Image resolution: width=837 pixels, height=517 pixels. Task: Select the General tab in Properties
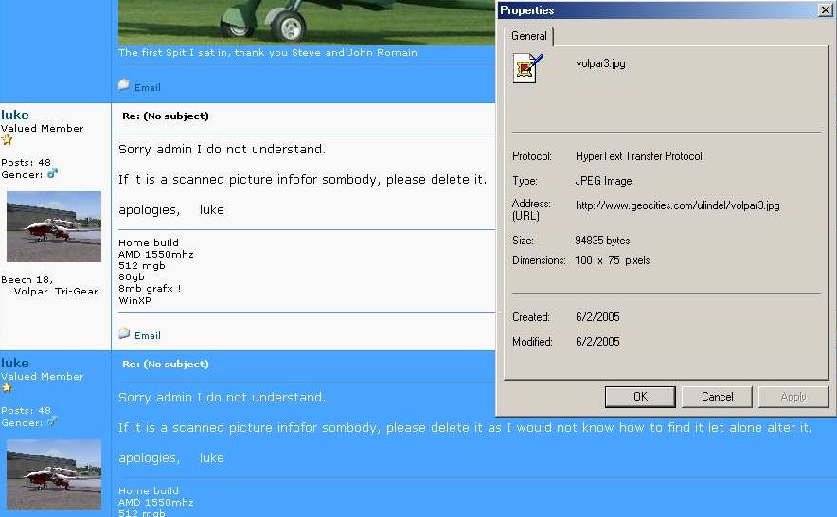point(529,36)
